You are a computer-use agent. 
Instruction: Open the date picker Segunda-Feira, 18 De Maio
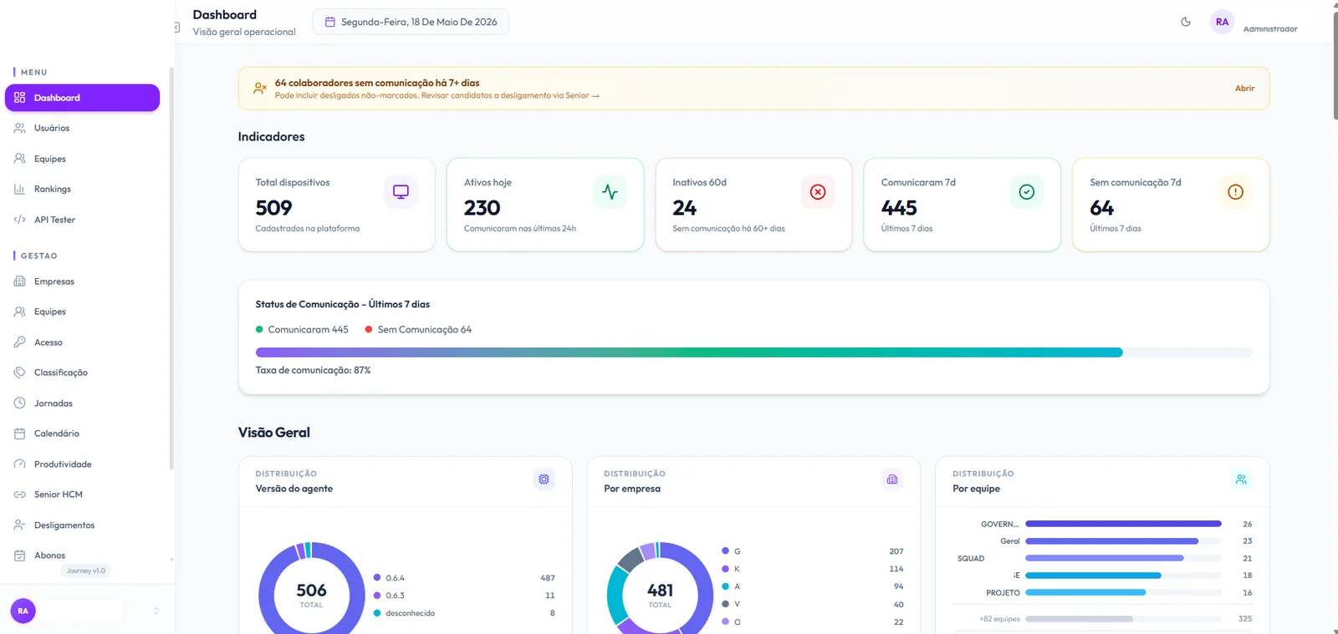pos(411,22)
